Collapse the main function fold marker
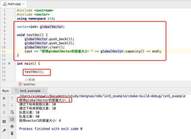 [x=16, y=64]
